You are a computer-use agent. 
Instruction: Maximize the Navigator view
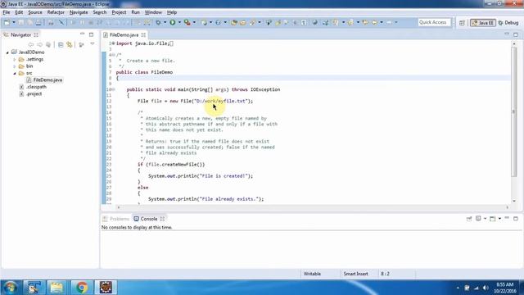pos(91,34)
